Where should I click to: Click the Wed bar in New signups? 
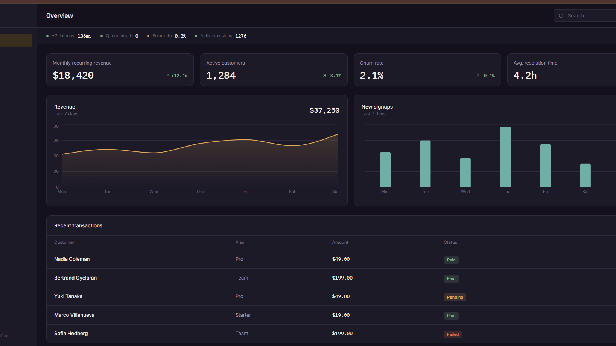[465, 172]
